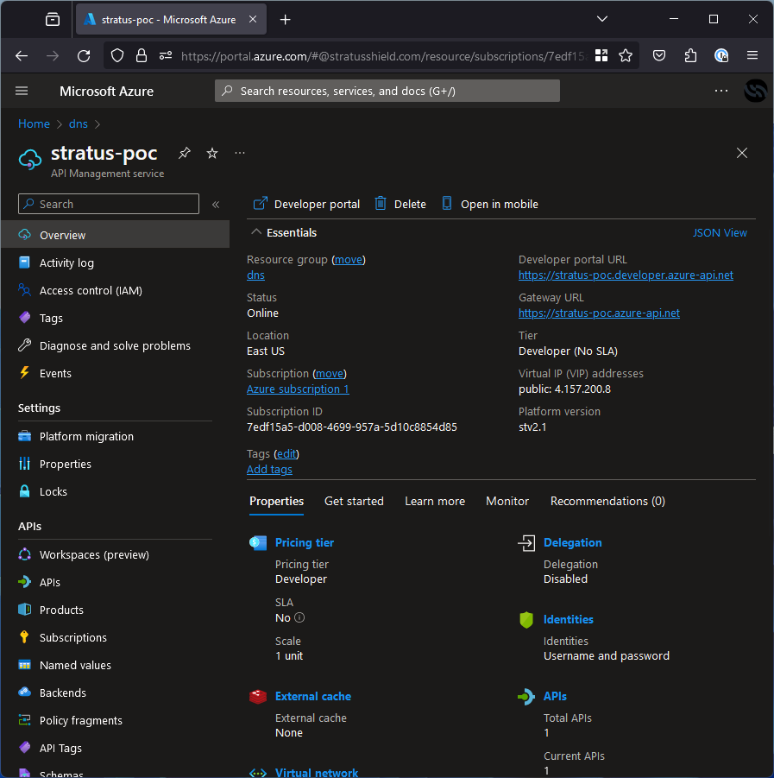Click the Azure global search box
The width and height of the screenshot is (774, 778).
[387, 91]
